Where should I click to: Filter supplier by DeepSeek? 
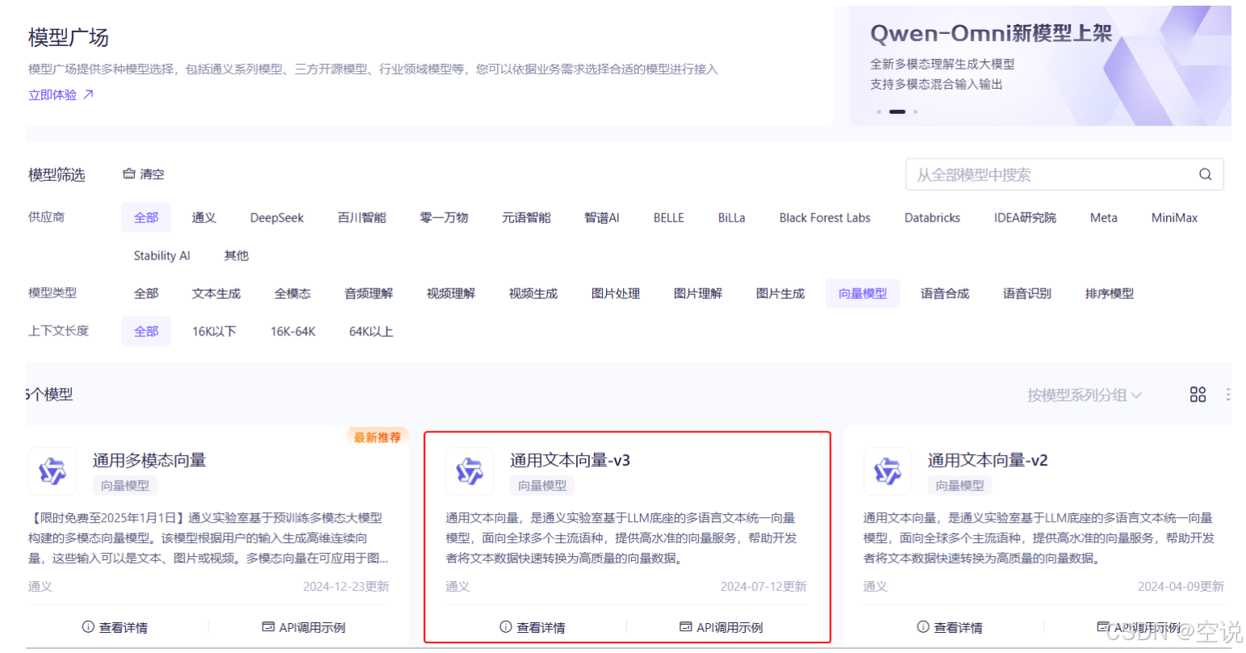click(277, 217)
